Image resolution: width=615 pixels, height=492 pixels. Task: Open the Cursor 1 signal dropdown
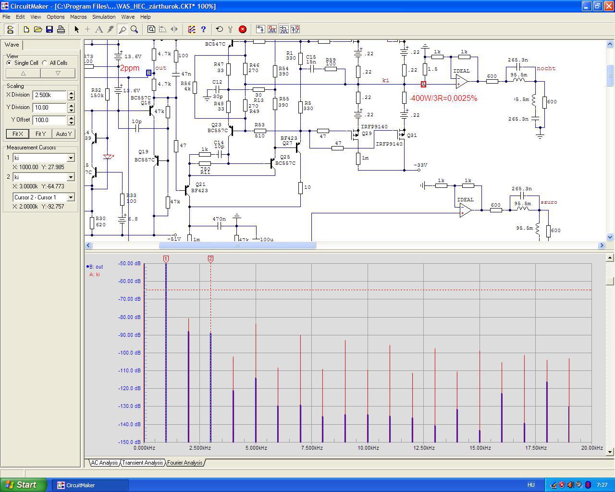[x=71, y=158]
